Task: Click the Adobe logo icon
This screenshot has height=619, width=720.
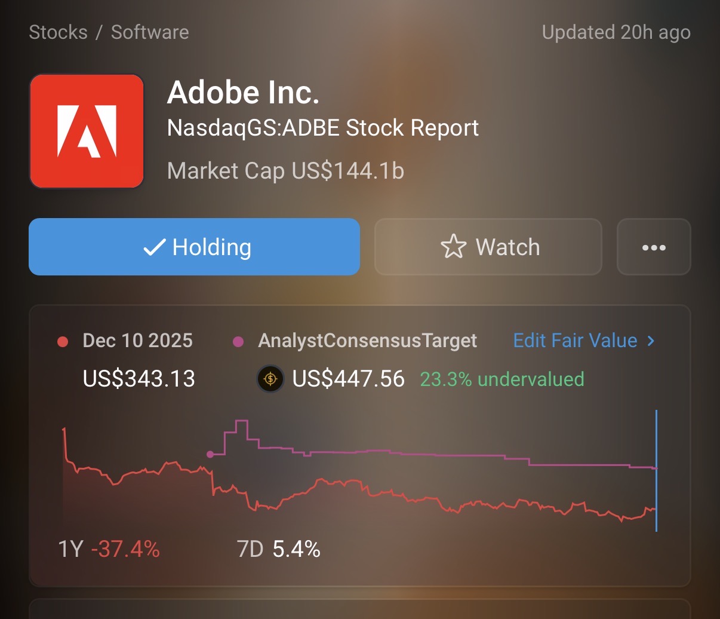Action: click(x=87, y=131)
